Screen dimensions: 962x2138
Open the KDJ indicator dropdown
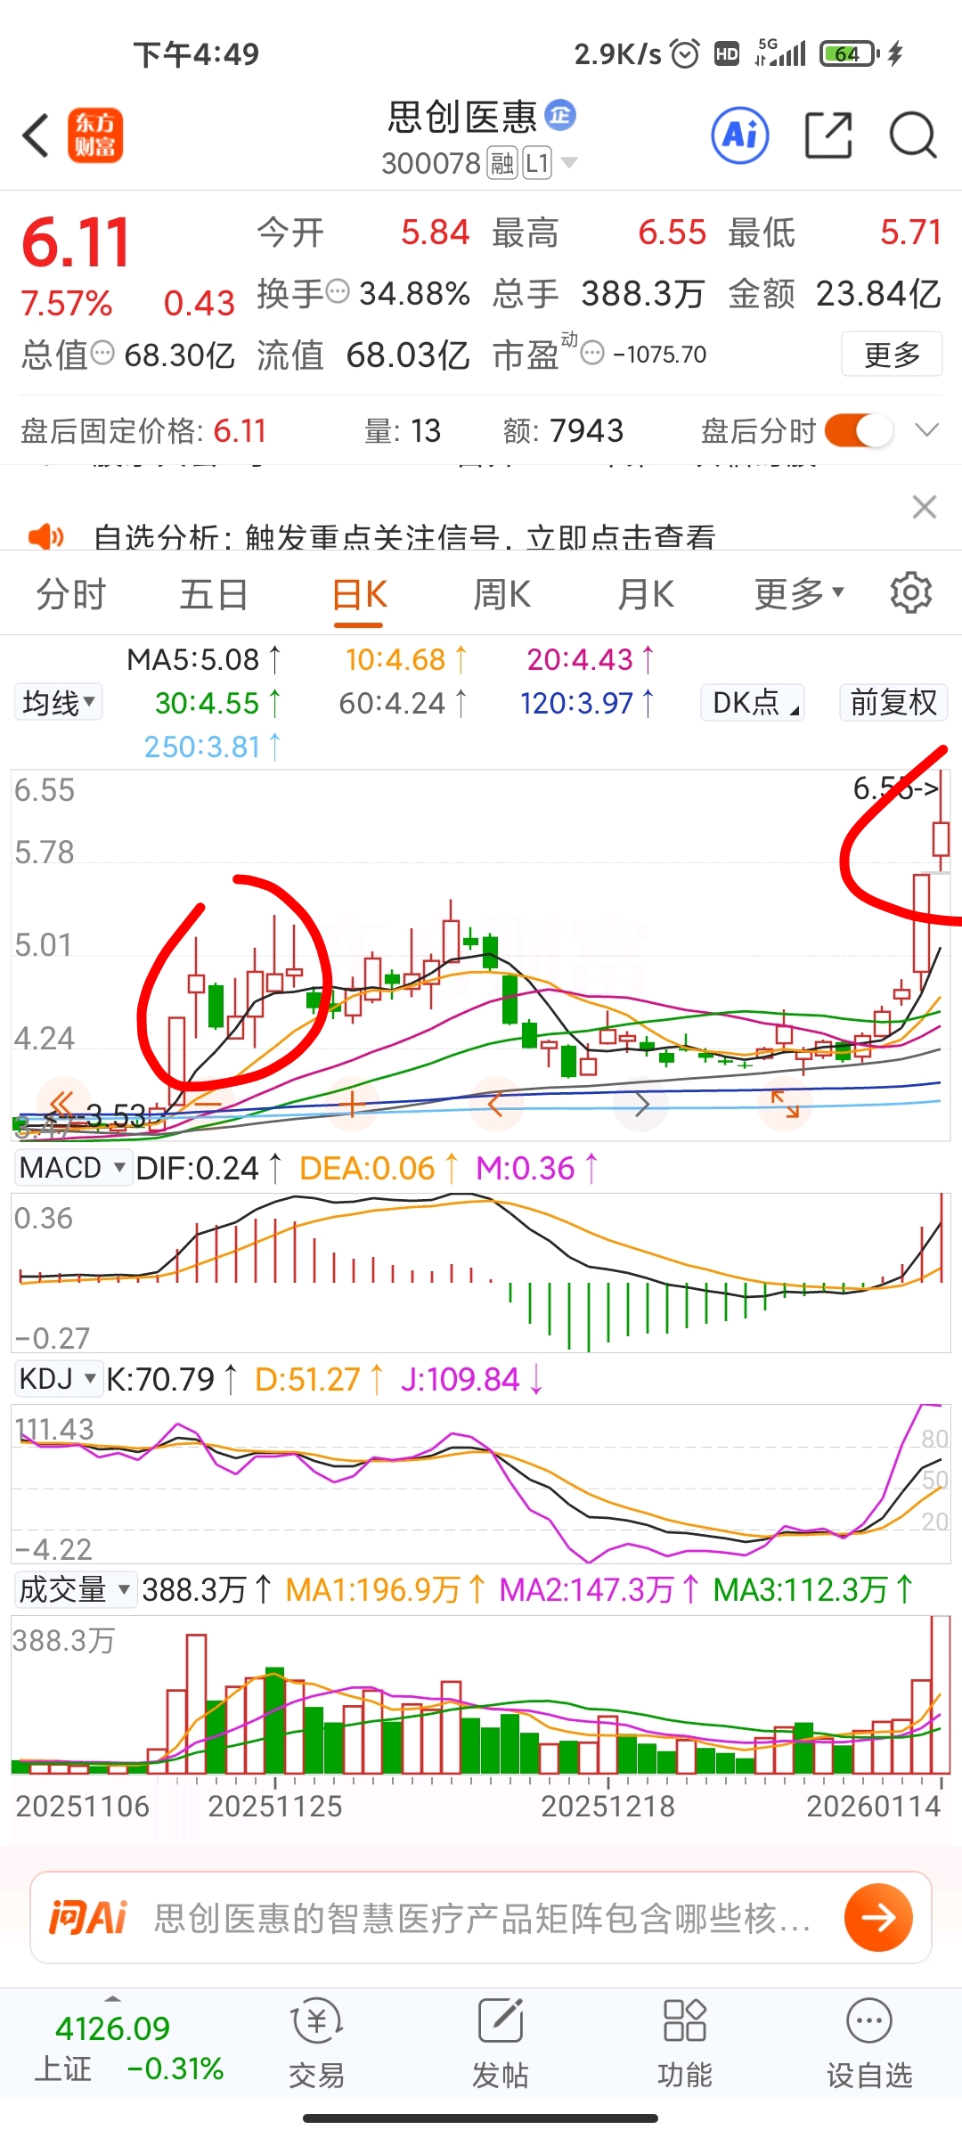tap(58, 1379)
